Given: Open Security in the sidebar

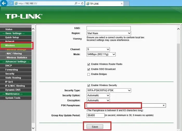Looking at the screenshot, I should [x=16, y=74].
